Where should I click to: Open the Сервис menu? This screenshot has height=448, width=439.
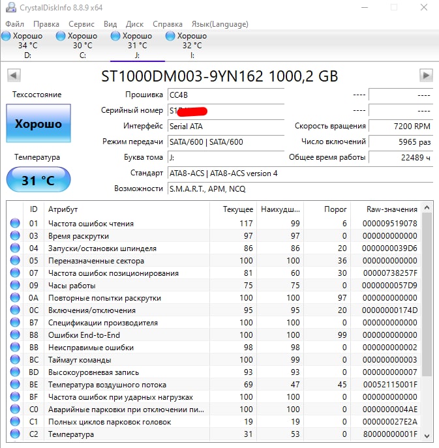click(x=82, y=24)
